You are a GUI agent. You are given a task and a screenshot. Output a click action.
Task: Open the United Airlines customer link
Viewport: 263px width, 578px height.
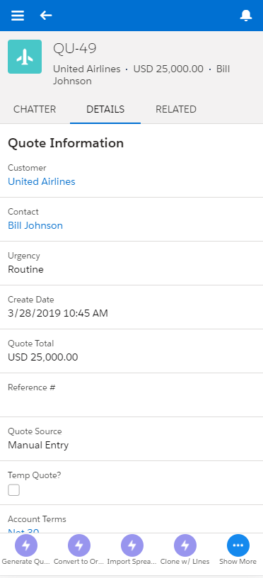click(42, 181)
